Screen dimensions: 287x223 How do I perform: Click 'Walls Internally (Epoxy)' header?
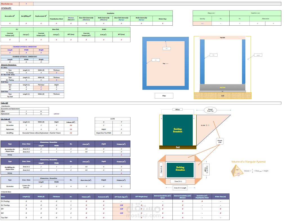pos(142,19)
